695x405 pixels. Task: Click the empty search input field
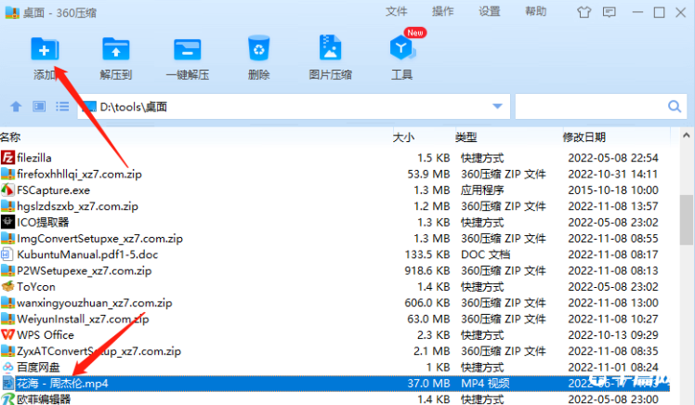click(591, 106)
